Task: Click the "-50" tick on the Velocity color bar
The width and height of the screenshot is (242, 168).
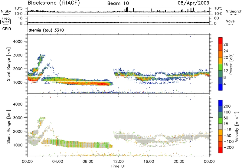Action: tap(227, 136)
